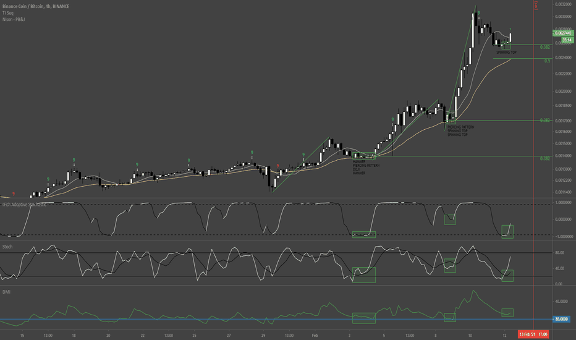This screenshot has width=576, height=340.
Task: Click the 0.382 Fib label at 0.0017000 level
Action: (545, 121)
